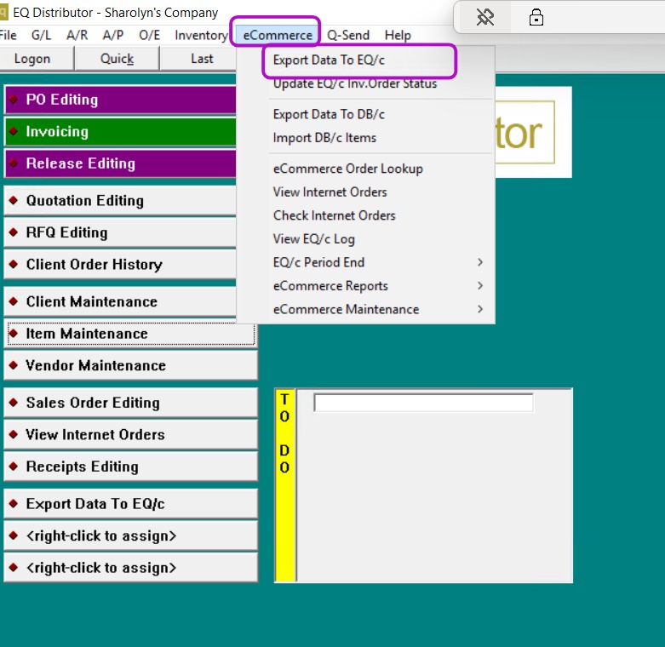The image size is (665, 647).
Task: Open Vendor Maintenance
Action: [131, 365]
